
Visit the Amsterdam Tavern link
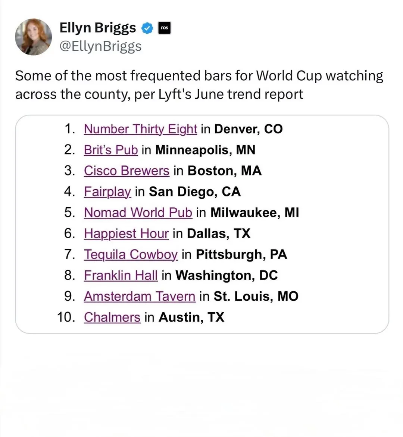pyautogui.click(x=140, y=296)
